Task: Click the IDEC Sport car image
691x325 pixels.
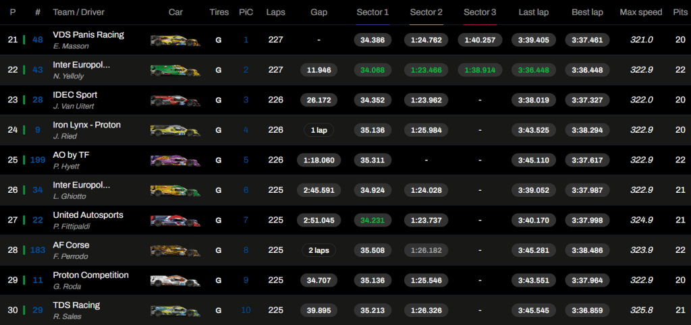Action: point(175,100)
